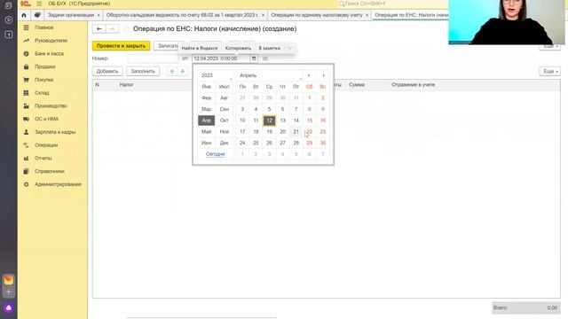Image resolution: width=568 pixels, height=319 pixels.
Task: Select day 21 in calendar
Action: [296, 132]
